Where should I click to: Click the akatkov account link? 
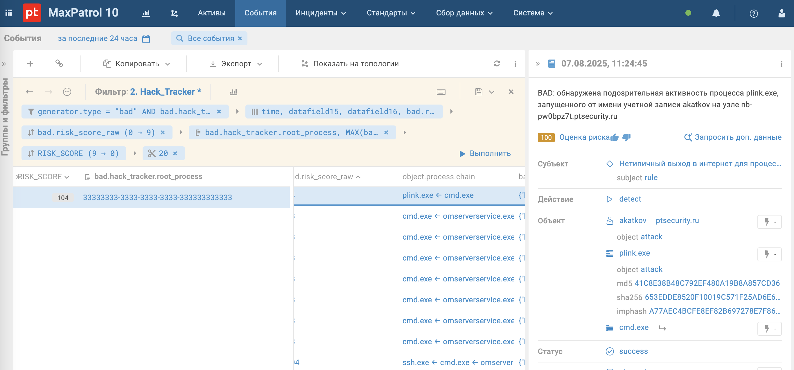pos(633,221)
